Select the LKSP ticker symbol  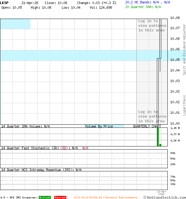(x=4, y=2)
